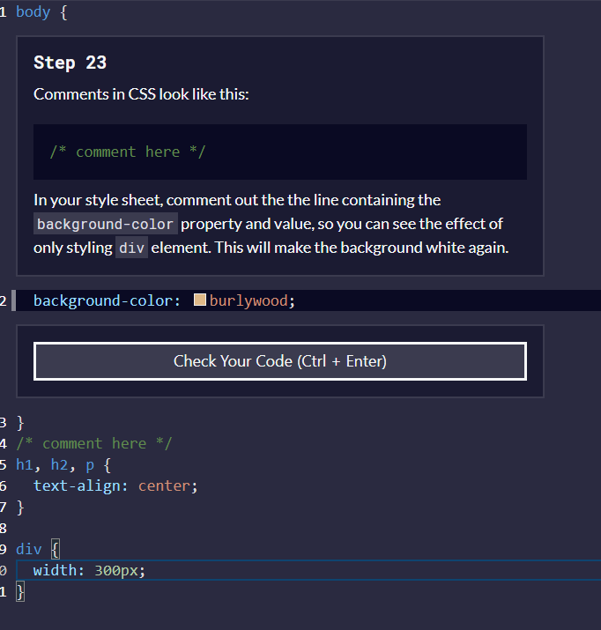
Task: Click the green comment on line 4
Action: [x=93, y=443]
